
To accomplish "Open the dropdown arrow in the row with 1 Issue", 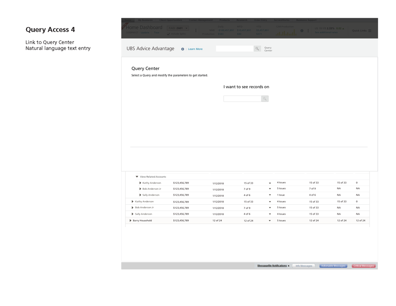I will point(270,195).
